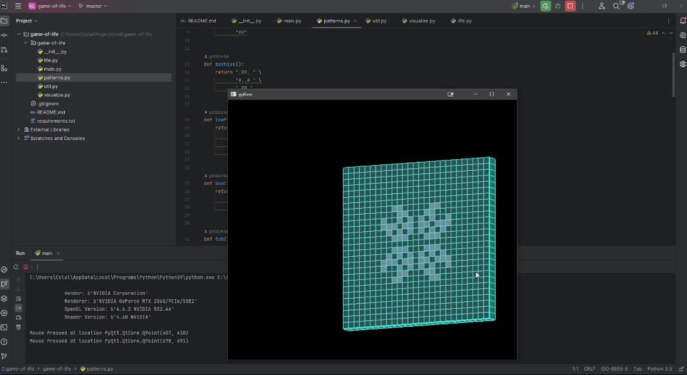Image resolution: width=687 pixels, height=375 pixels.
Task: Open life.py in the project tree
Action: tap(51, 60)
